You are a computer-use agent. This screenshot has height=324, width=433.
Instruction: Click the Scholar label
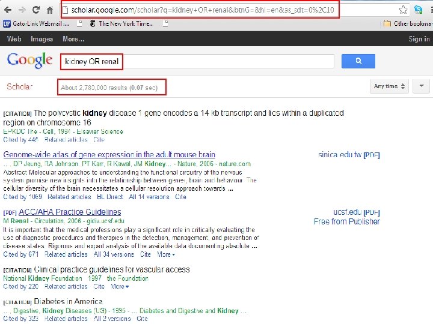click(x=20, y=86)
